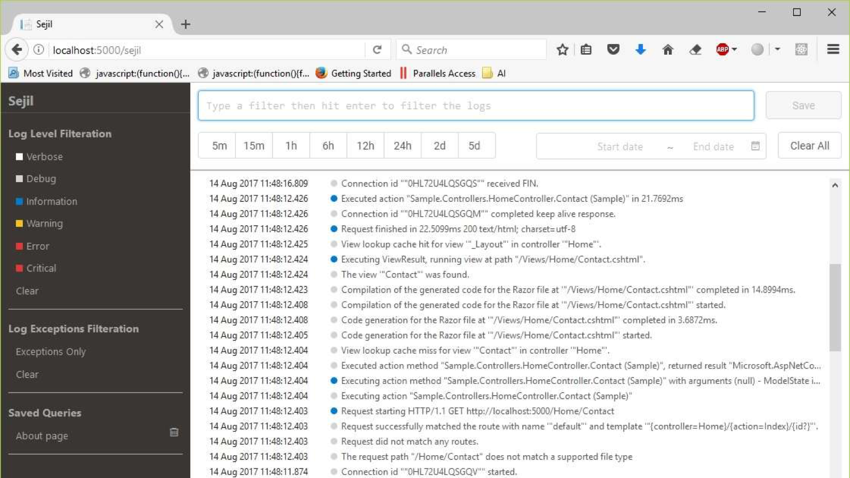Reload the page with the refresh icon

click(377, 49)
